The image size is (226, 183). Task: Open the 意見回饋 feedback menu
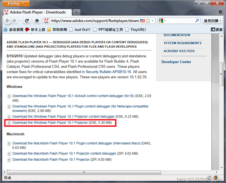[x=213, y=21]
